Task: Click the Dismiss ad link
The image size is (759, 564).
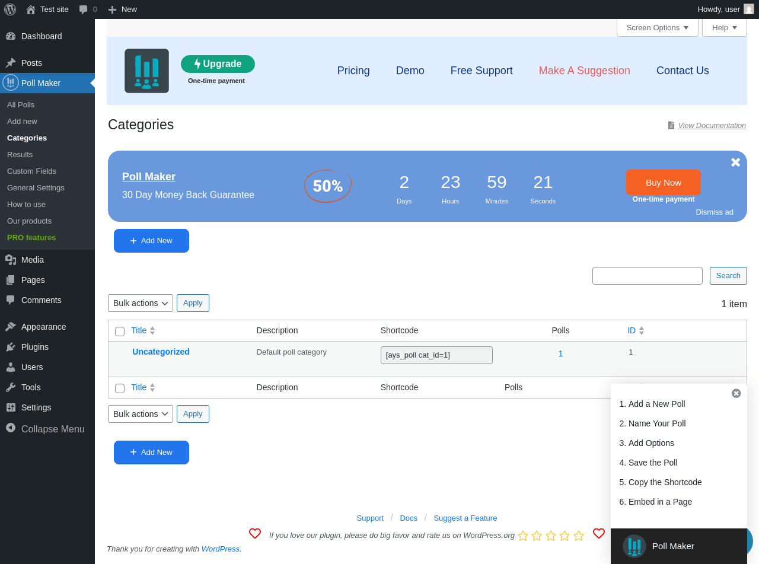Action: [715, 212]
